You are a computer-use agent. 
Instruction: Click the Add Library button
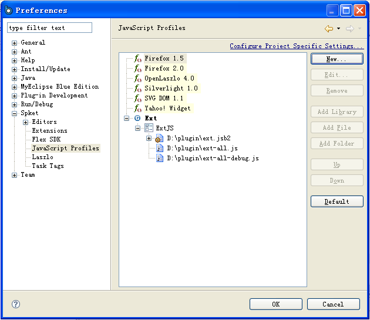[337, 112]
